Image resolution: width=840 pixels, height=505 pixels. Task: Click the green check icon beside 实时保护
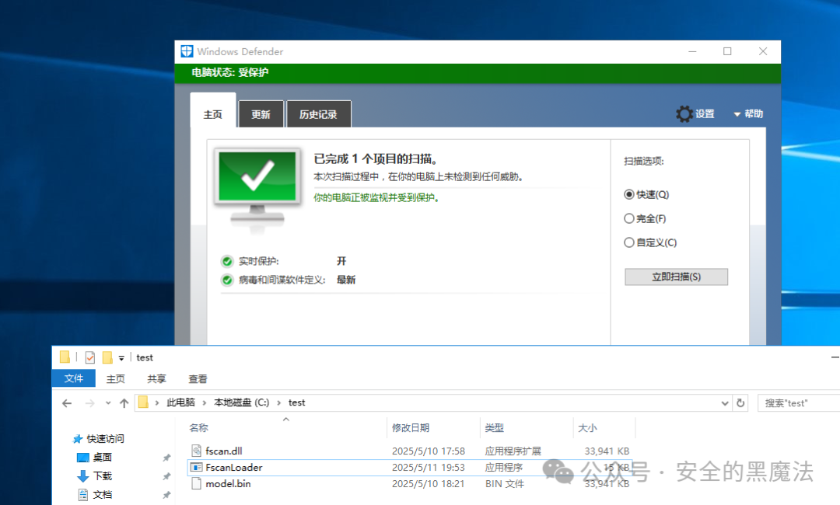coord(227,261)
